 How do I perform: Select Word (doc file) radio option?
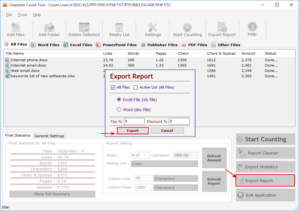click(x=119, y=110)
